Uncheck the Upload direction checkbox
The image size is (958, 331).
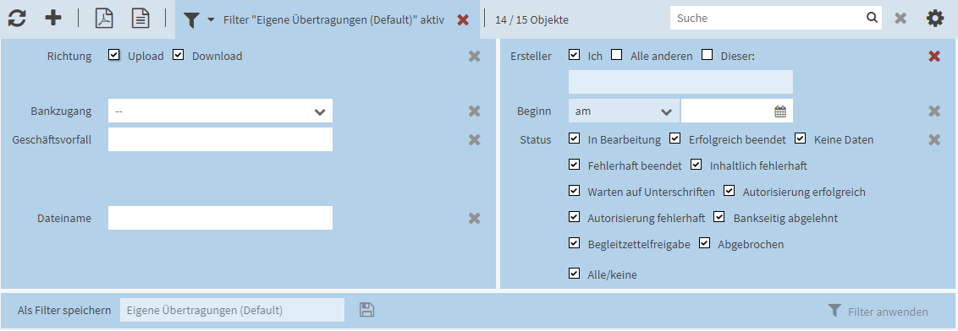click(x=113, y=55)
